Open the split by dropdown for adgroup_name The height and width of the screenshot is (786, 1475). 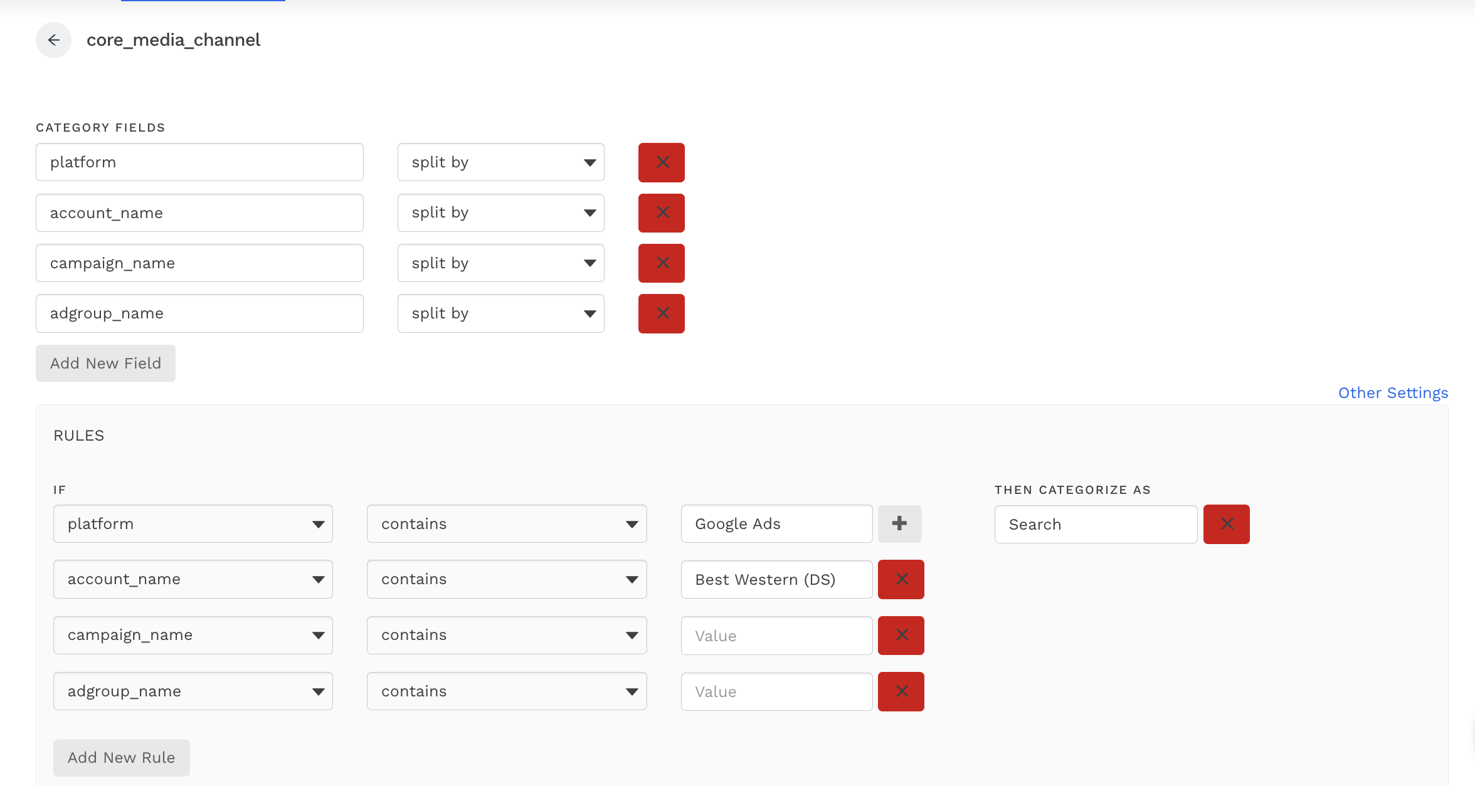pos(500,313)
